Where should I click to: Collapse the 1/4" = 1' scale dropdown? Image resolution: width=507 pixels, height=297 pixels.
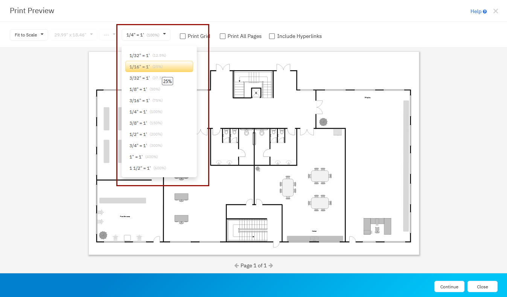pyautogui.click(x=146, y=35)
